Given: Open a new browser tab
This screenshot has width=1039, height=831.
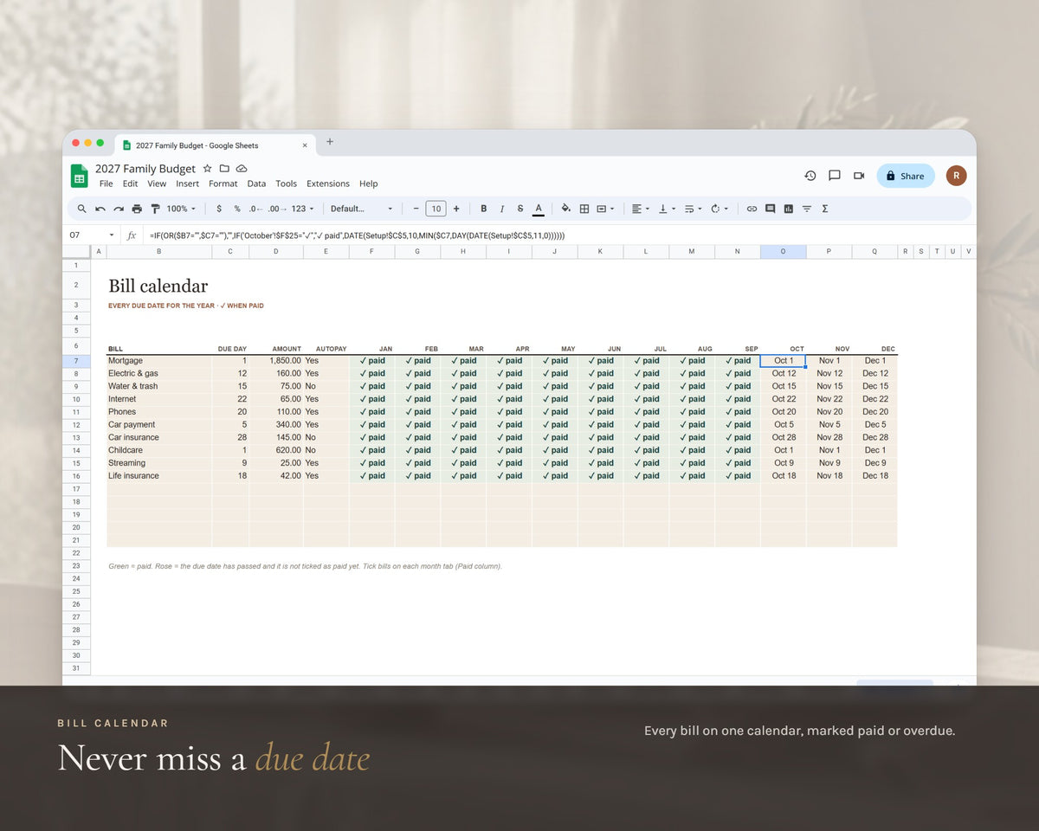Looking at the screenshot, I should pos(329,142).
